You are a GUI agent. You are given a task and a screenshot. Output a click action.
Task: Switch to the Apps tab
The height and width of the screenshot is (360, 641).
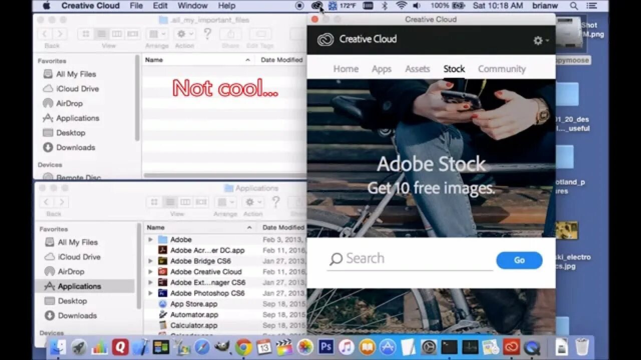tap(382, 69)
